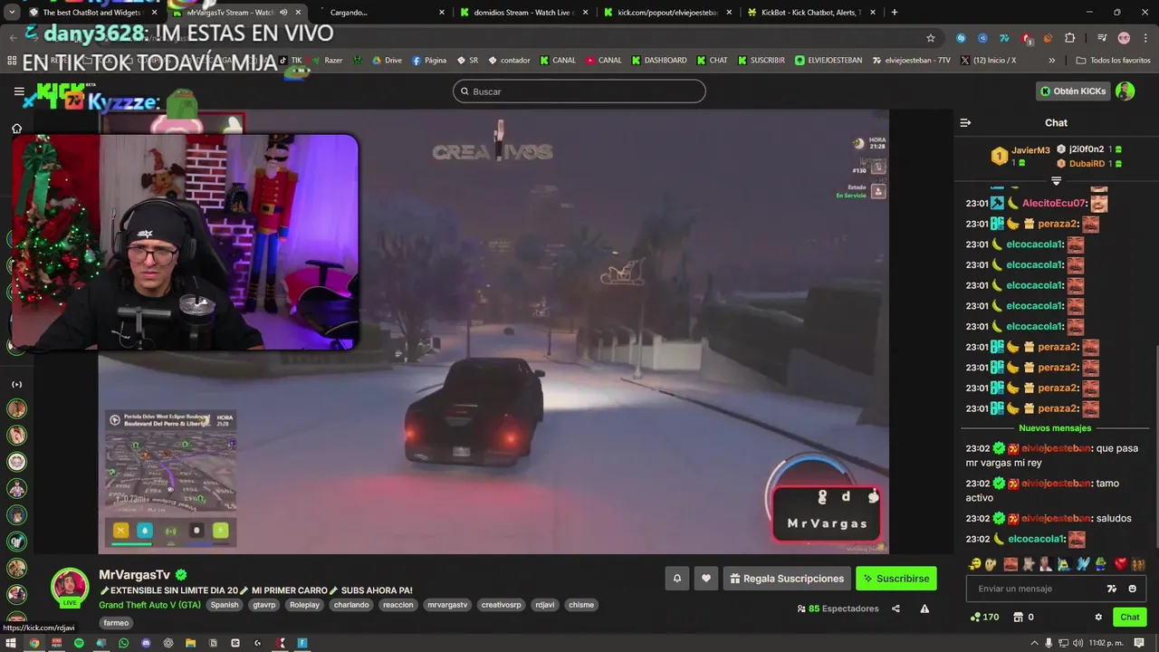The height and width of the screenshot is (652, 1159).
Task: Open a new browser tab
Action: pyautogui.click(x=895, y=13)
